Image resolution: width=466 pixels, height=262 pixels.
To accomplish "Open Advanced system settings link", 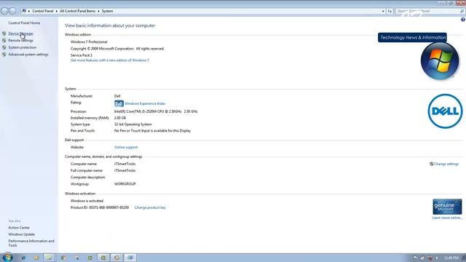I will (x=28, y=55).
